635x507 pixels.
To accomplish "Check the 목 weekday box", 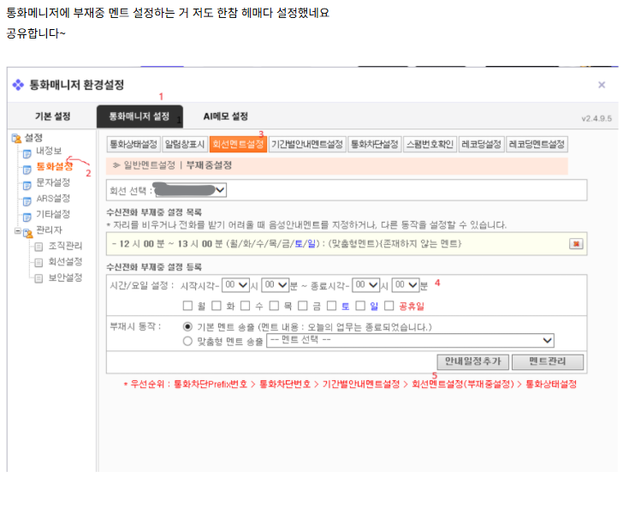I will pyautogui.click(x=274, y=306).
